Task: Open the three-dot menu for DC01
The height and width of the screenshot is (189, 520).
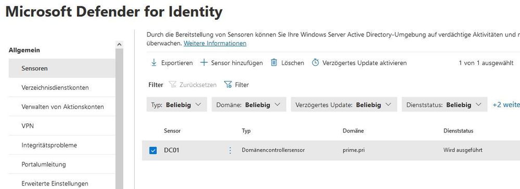Action: pyautogui.click(x=230, y=150)
